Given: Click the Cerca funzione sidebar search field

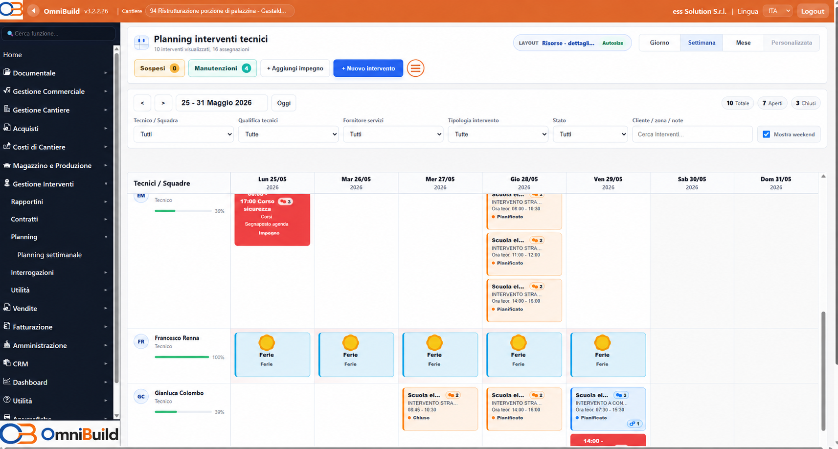Looking at the screenshot, I should (x=59, y=33).
